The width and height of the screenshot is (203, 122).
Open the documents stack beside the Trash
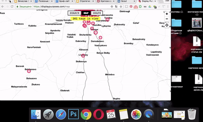(179, 115)
